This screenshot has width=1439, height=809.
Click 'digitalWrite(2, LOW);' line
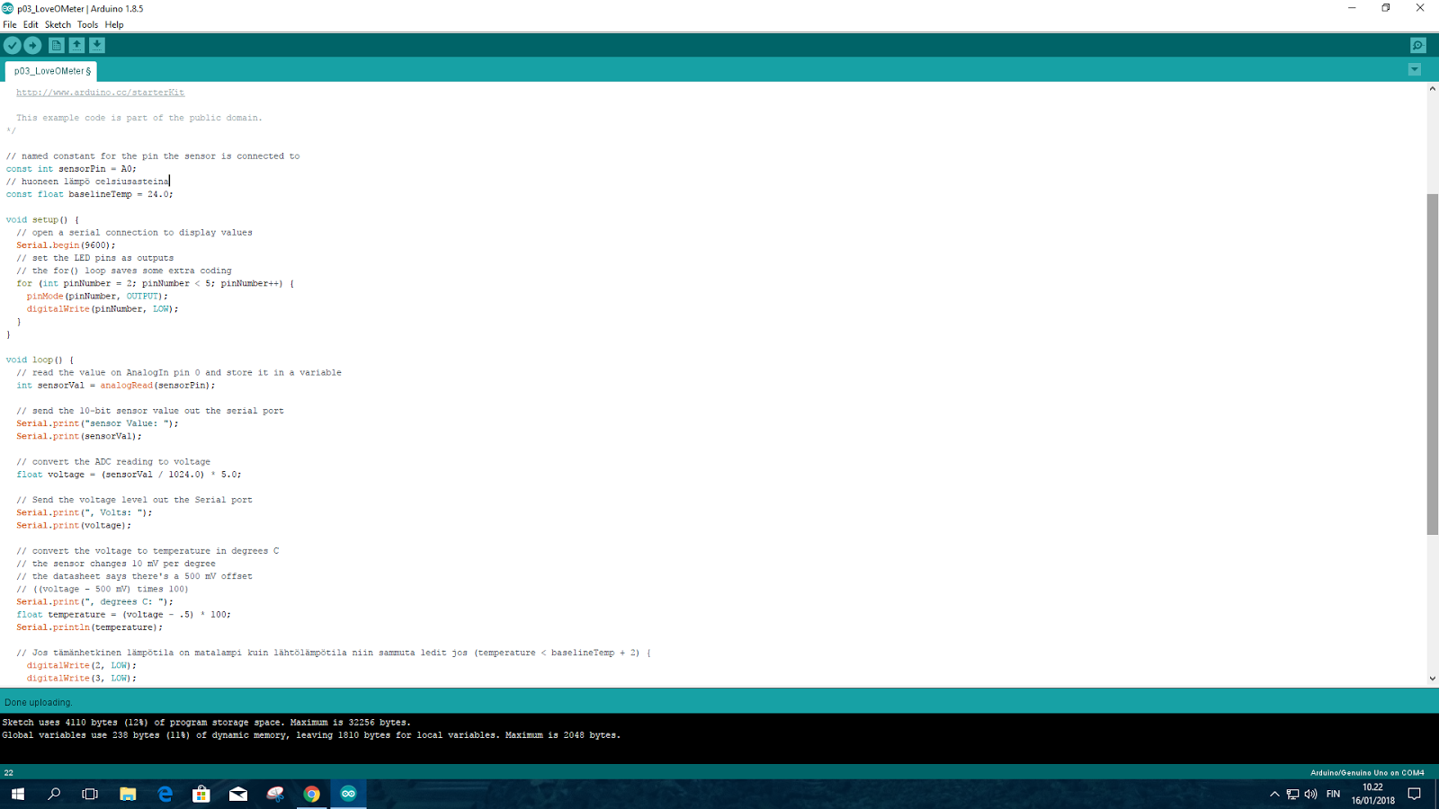tap(82, 665)
